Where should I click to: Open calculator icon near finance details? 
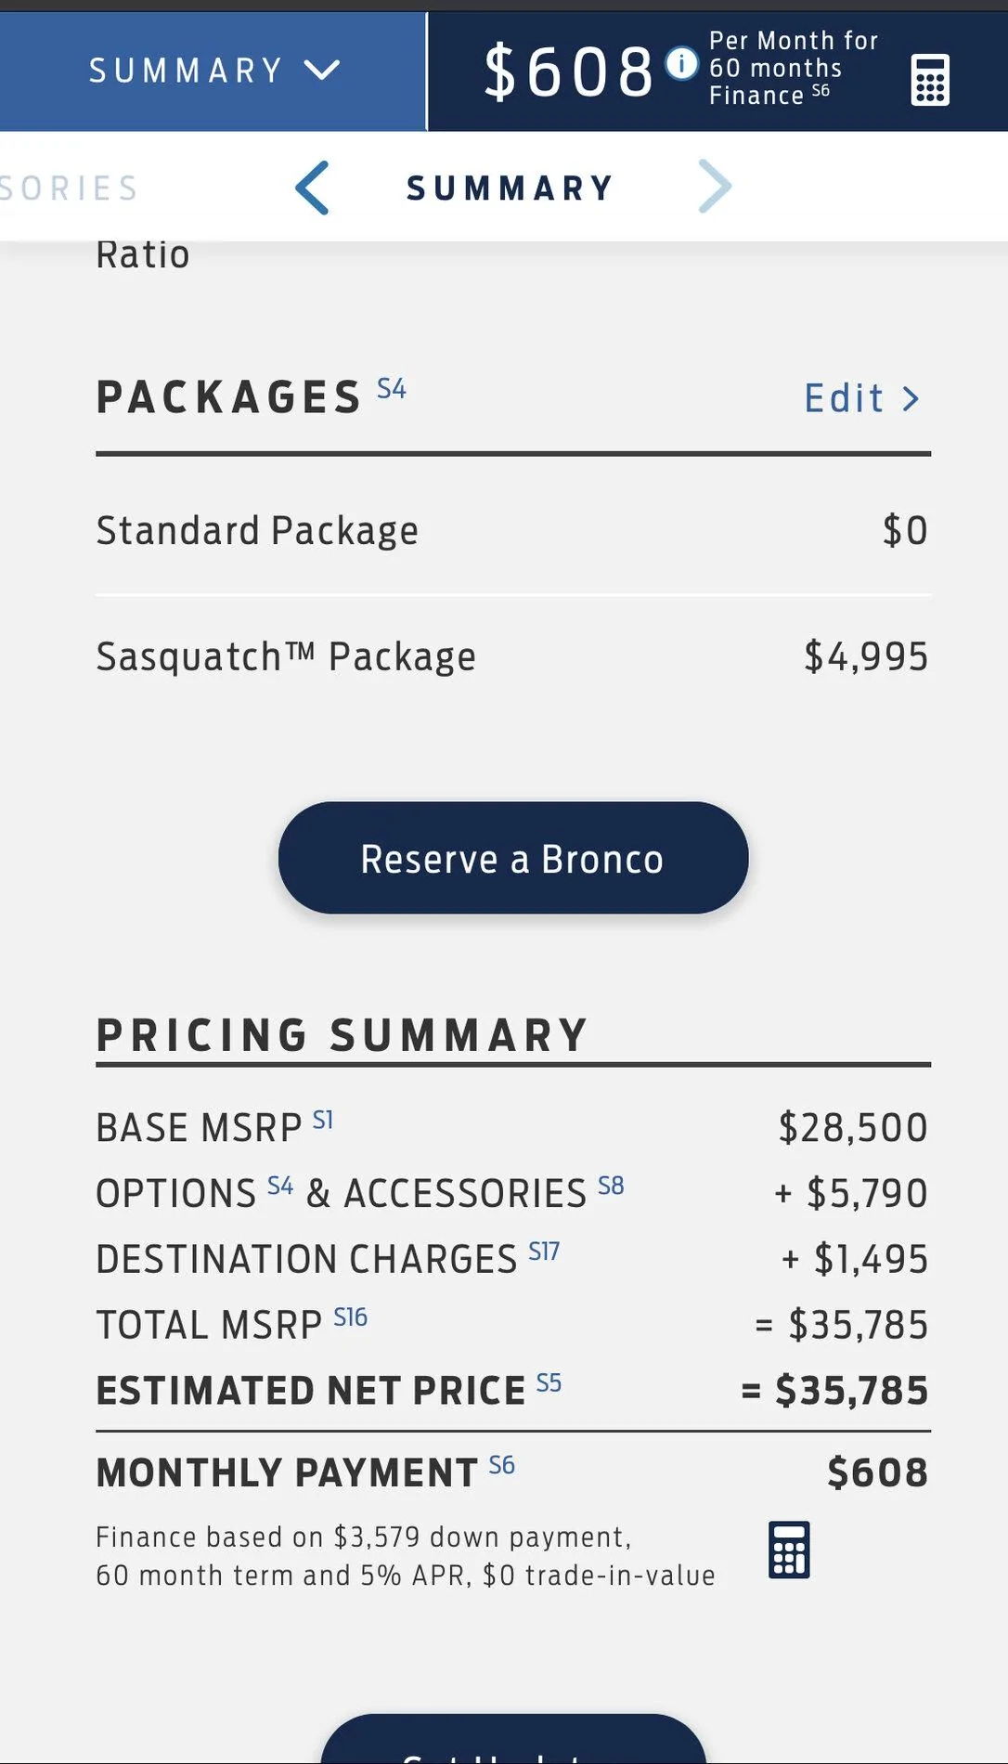pos(789,1550)
